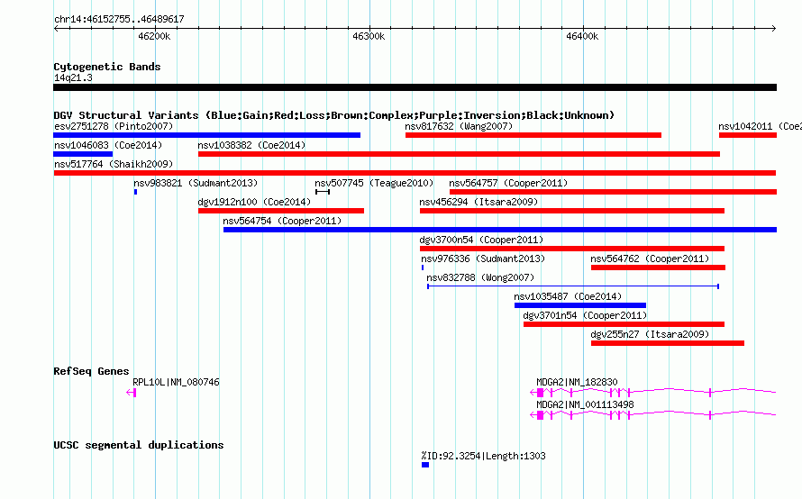Screen dimensions: 802x499
Task: Click the nsv517764 (Shaikh2009) label
Action: pos(114,164)
